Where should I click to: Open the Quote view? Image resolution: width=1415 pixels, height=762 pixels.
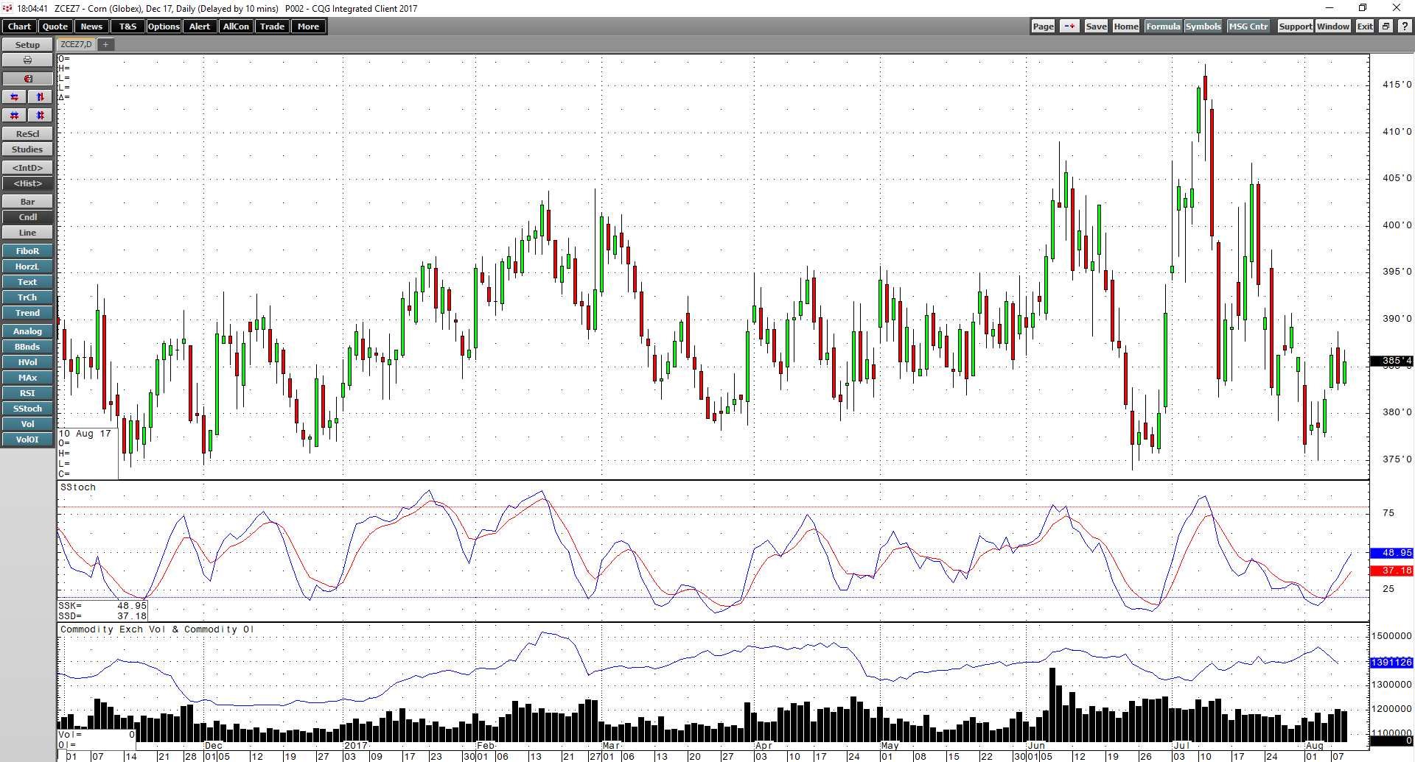[x=55, y=27]
